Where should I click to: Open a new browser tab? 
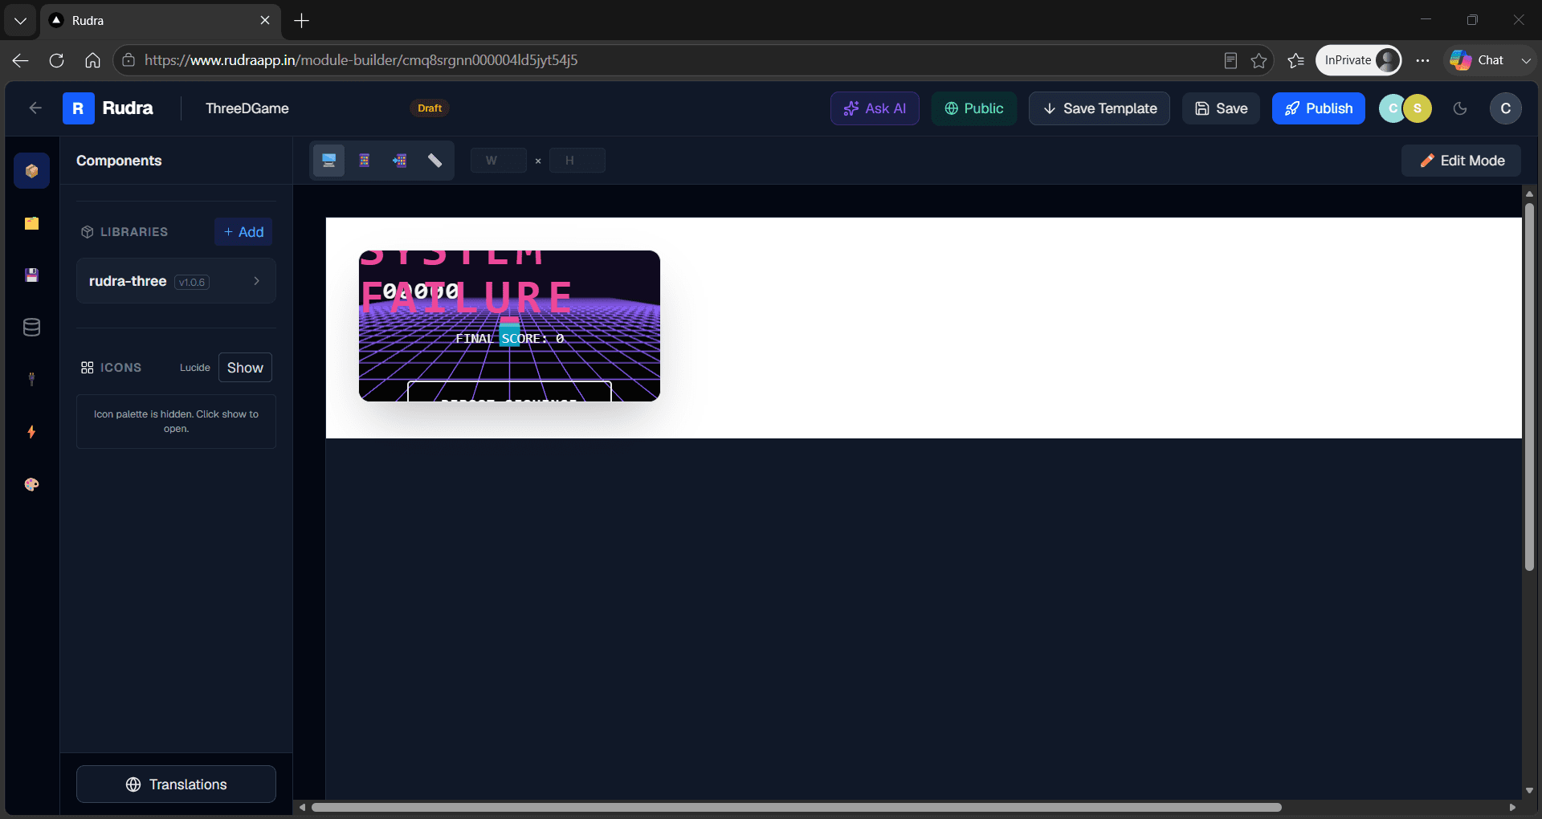pos(302,21)
